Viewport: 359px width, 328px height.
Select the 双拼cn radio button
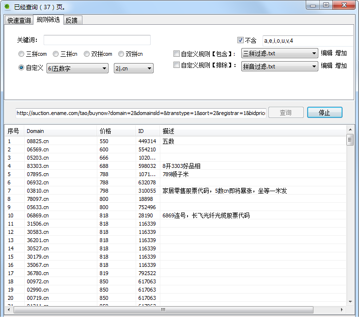tap(121, 54)
